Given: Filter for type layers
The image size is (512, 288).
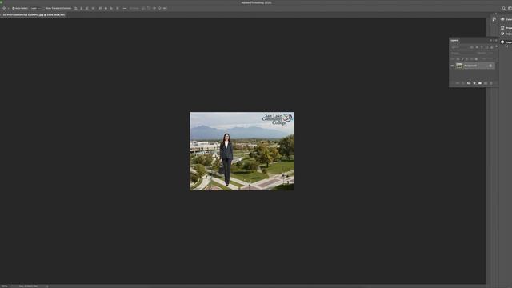Looking at the screenshot, I should tap(482, 47).
